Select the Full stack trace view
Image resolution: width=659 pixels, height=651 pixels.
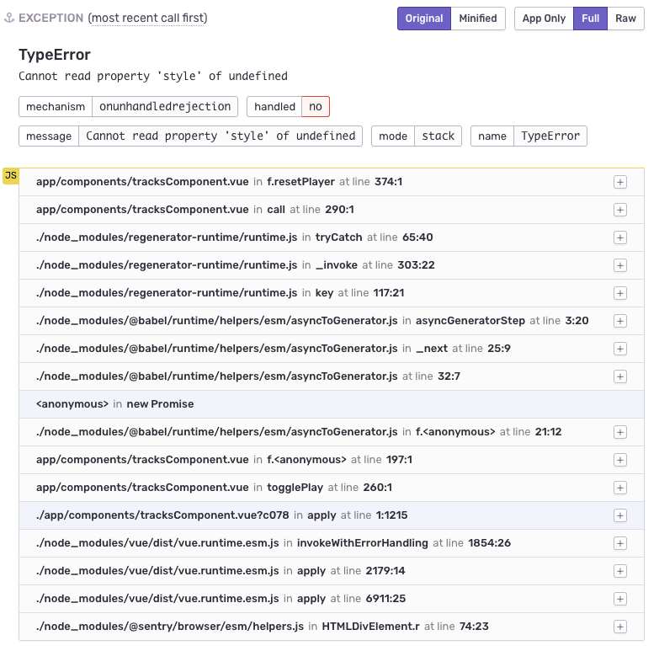(x=590, y=19)
